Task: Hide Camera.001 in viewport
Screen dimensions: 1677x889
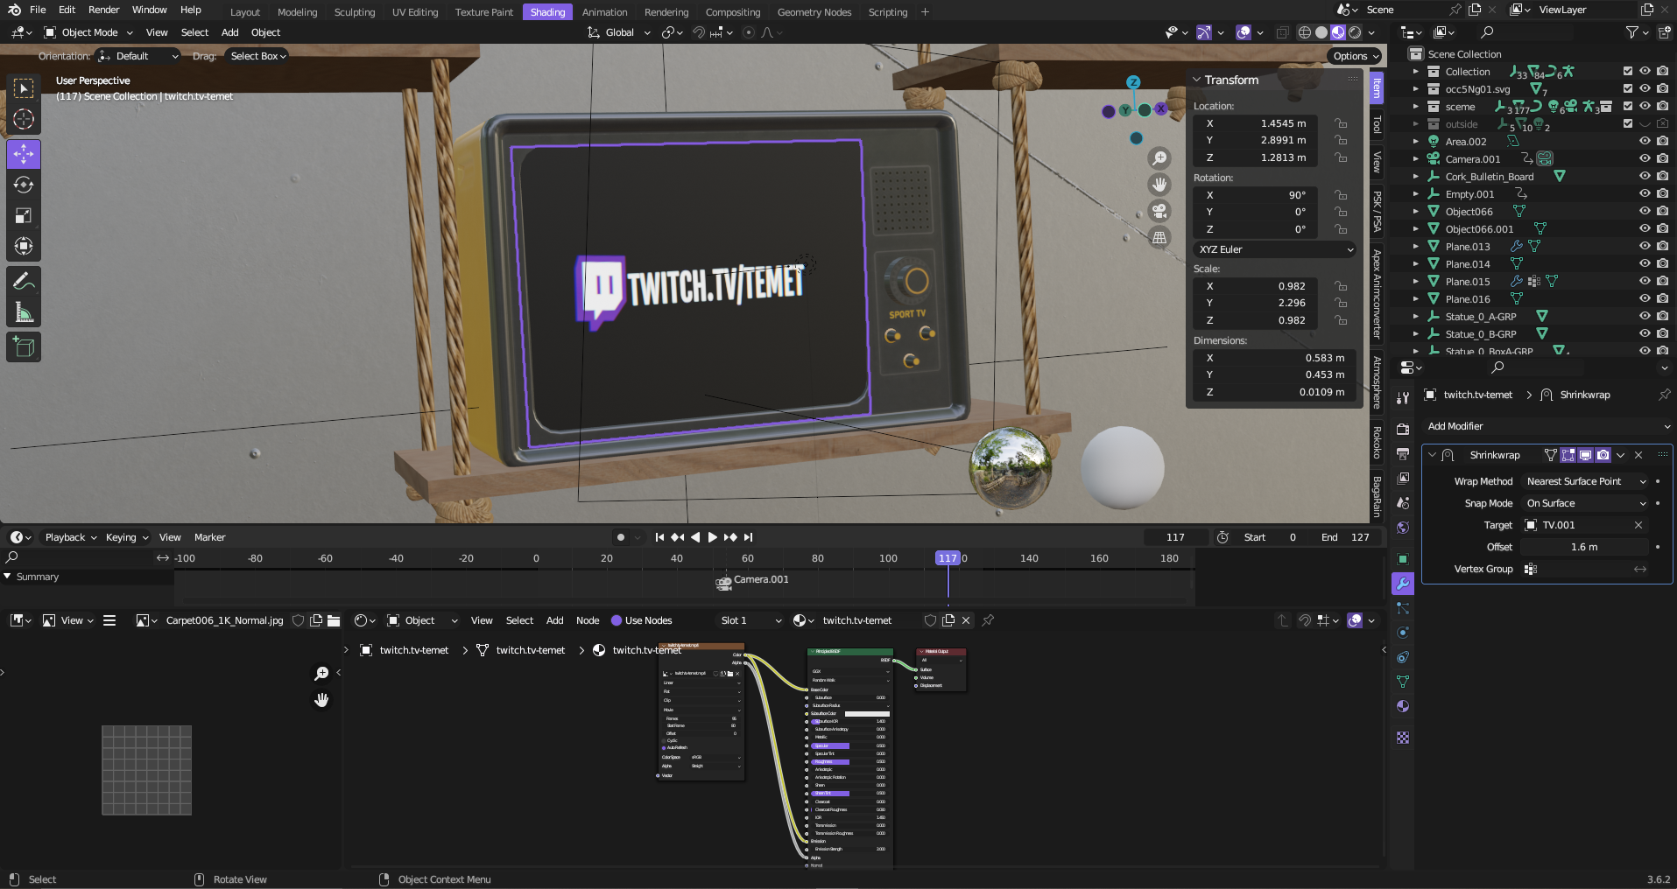Action: (x=1645, y=158)
